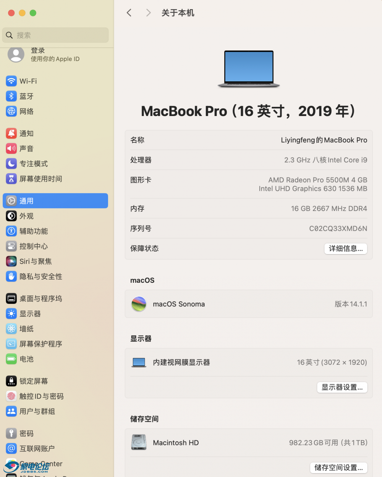The width and height of the screenshot is (382, 477).
Task: Select the 通用 sidebar label
Action: pyautogui.click(x=26, y=201)
